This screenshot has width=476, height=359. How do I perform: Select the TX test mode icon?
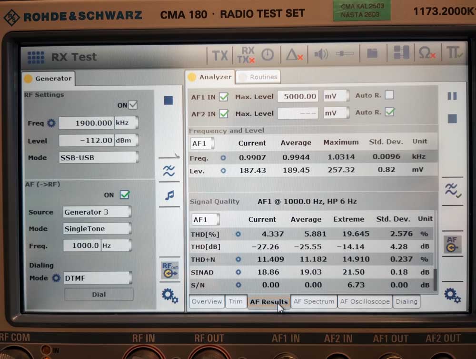point(219,55)
